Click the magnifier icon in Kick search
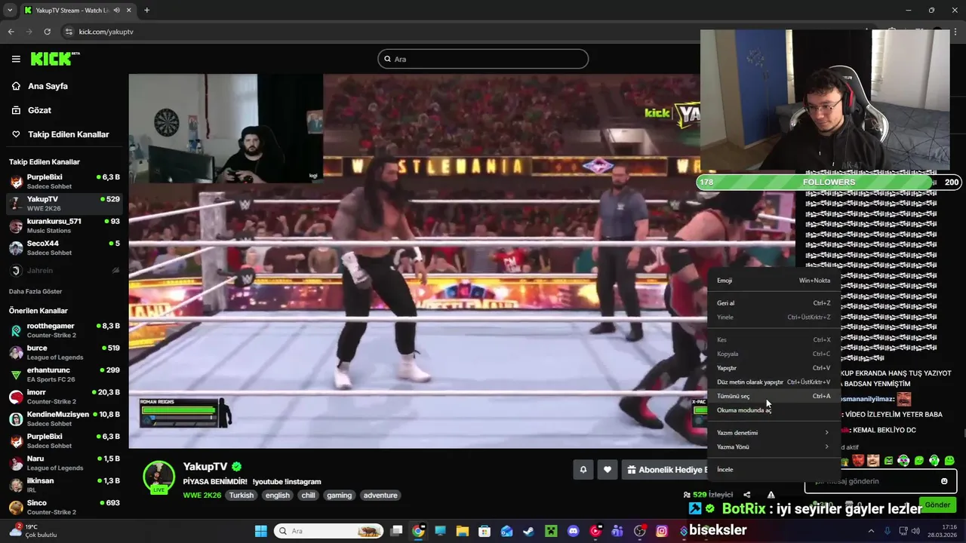Image resolution: width=966 pixels, height=543 pixels. [x=388, y=59]
